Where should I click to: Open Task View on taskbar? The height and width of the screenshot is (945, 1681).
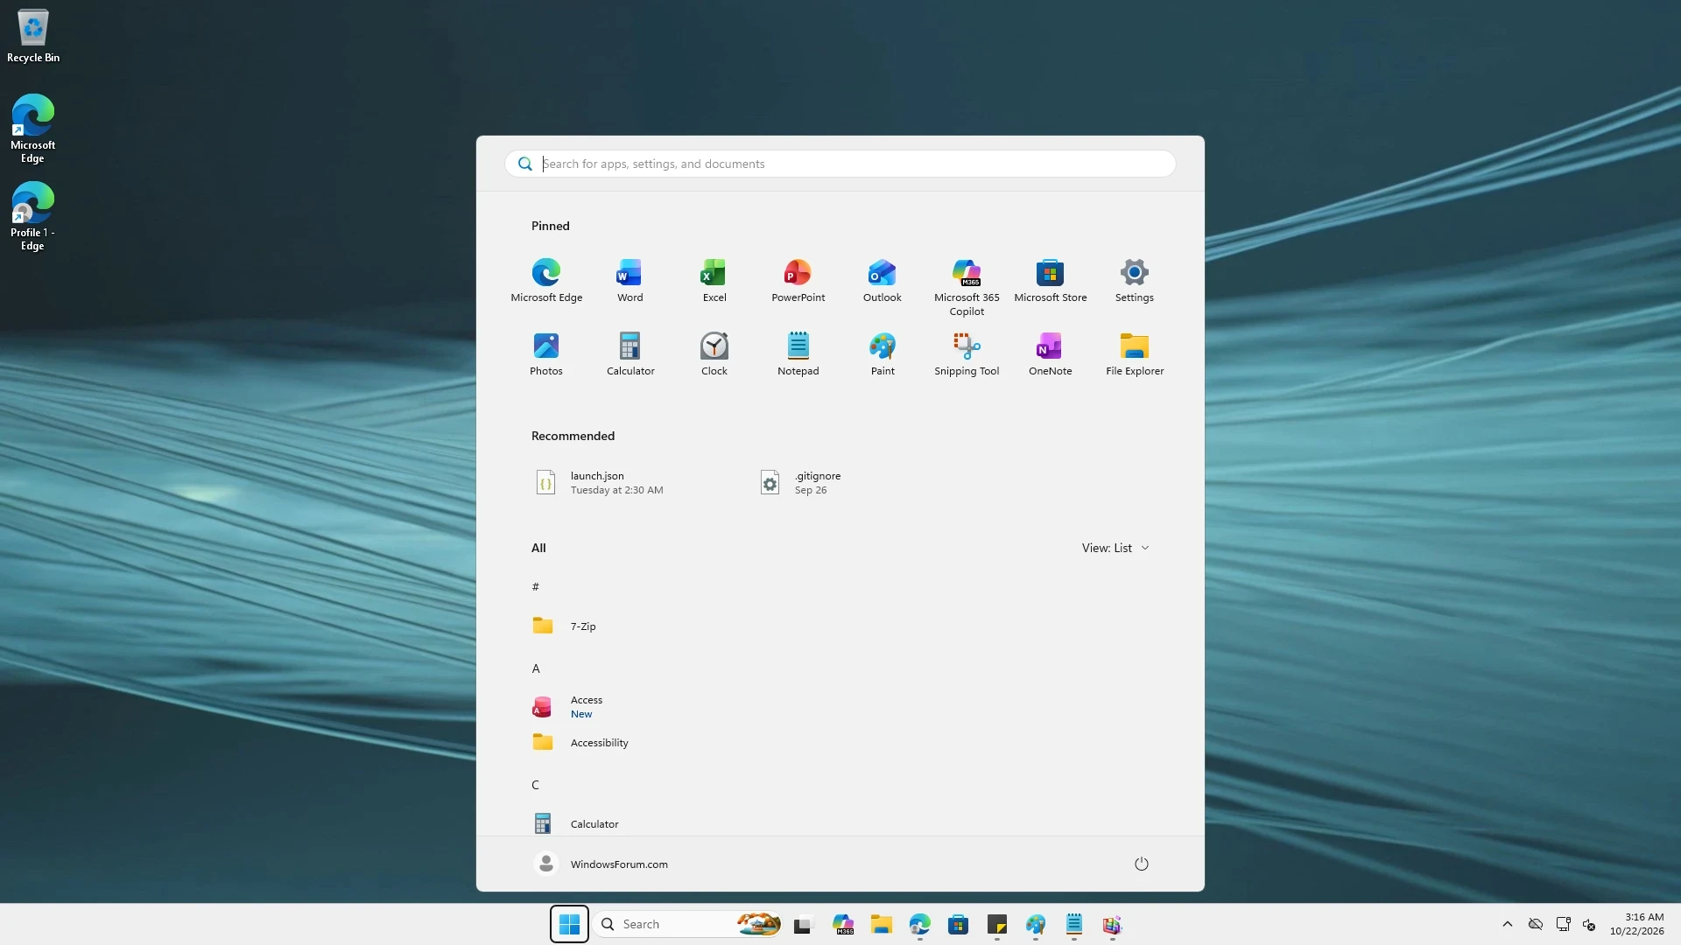click(x=803, y=924)
